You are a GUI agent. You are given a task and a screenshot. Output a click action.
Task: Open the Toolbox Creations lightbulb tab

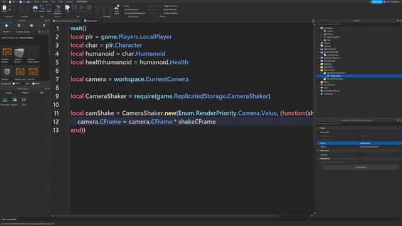coord(44,25)
